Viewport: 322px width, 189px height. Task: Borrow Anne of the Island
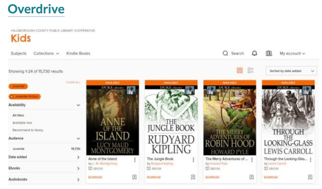pos(95,177)
